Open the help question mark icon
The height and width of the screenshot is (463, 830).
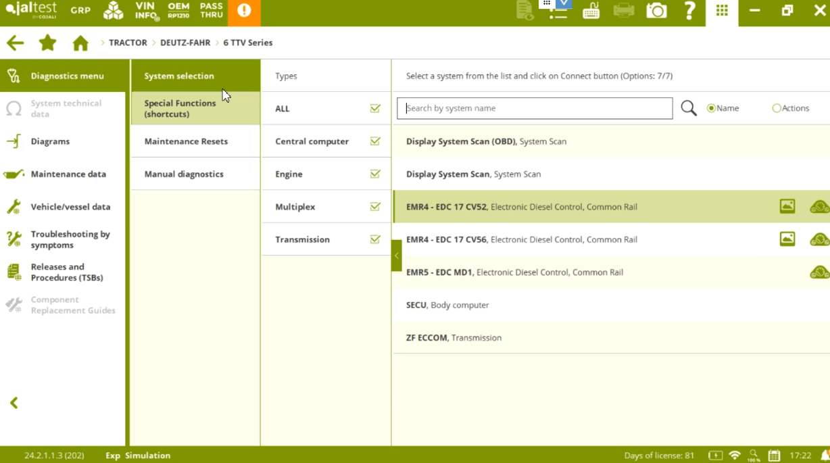689,11
